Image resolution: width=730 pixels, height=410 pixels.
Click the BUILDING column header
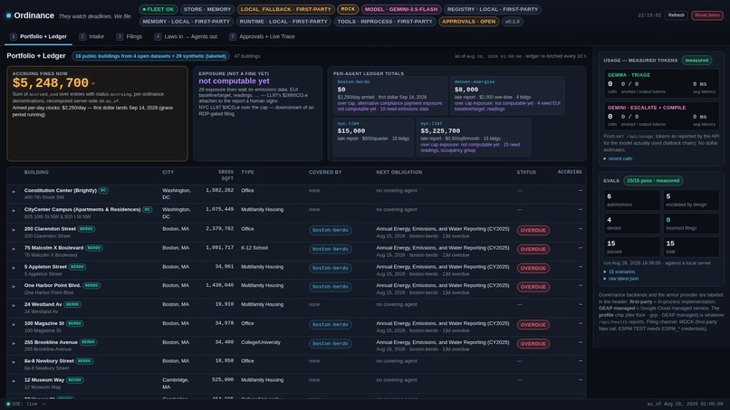coord(36,172)
